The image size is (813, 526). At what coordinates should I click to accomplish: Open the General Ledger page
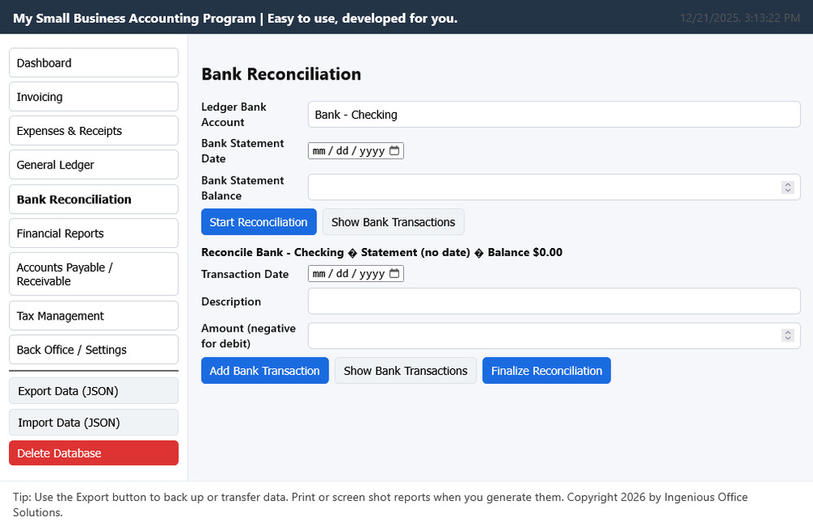pos(93,164)
